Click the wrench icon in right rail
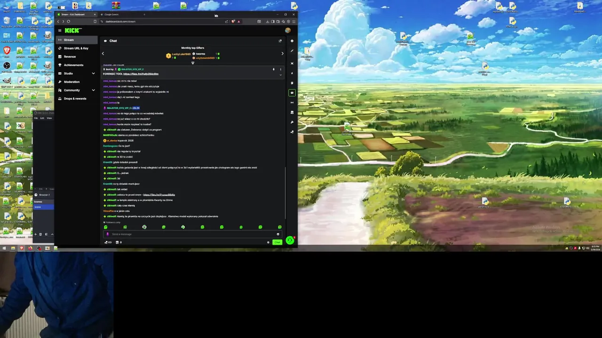The image size is (602, 338). (x=292, y=122)
